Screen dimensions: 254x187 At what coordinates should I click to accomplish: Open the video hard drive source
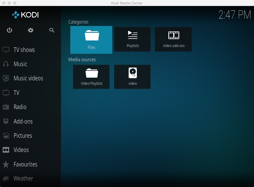coord(132,77)
